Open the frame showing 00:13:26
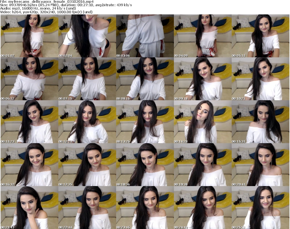The width and height of the screenshot is (290, 229). coord(145,122)
